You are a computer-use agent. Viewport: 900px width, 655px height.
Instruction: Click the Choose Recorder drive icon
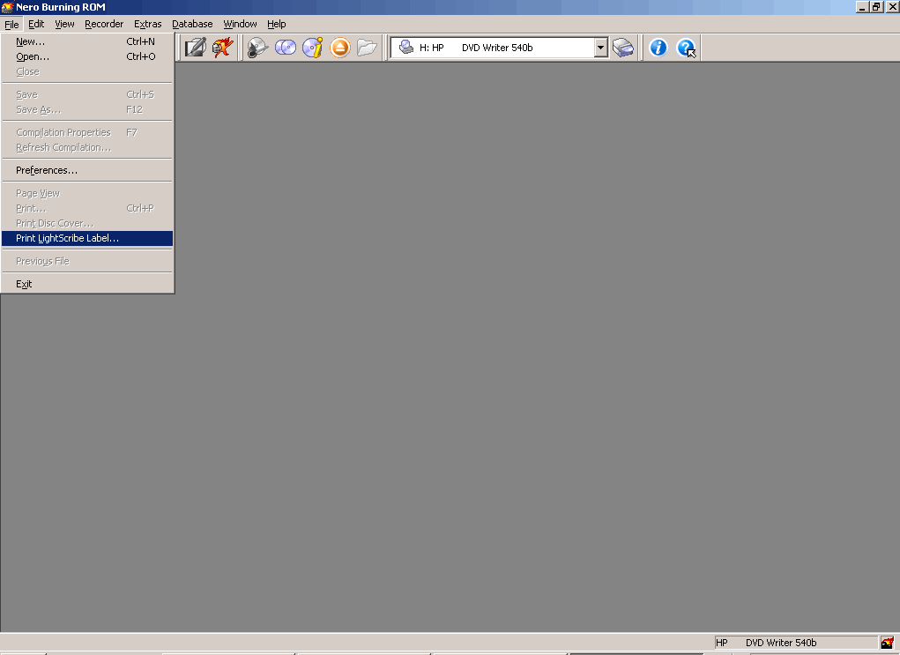pos(623,48)
